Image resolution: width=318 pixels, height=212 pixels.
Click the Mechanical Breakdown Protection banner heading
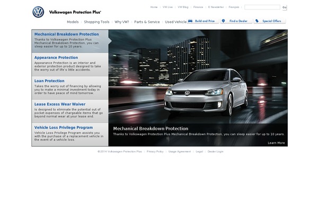tap(151, 129)
